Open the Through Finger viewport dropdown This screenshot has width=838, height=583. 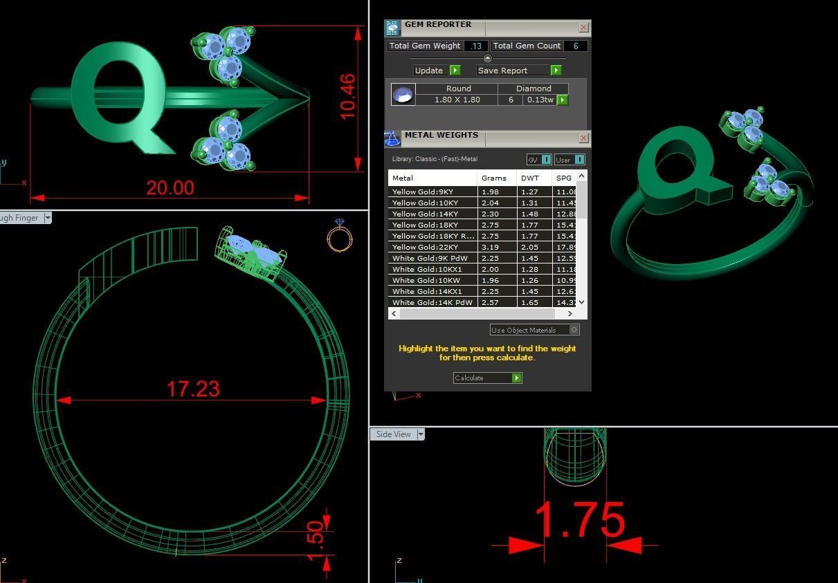48,218
